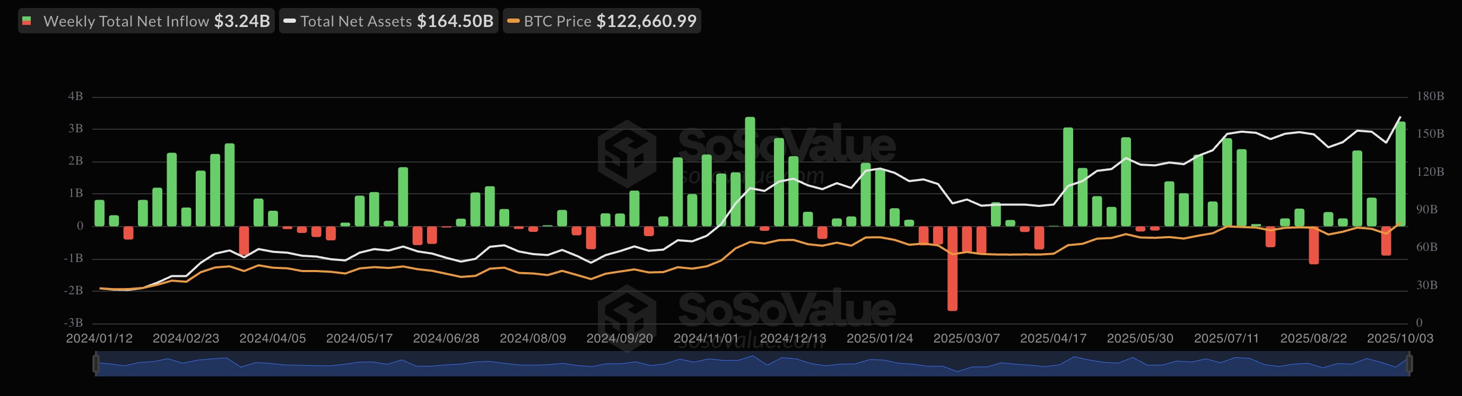Click the 2025/03/07 x-axis date label

(966, 338)
